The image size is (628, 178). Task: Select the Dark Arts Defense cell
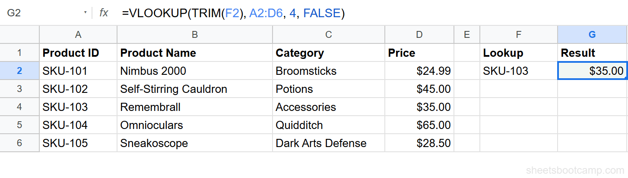click(328, 143)
